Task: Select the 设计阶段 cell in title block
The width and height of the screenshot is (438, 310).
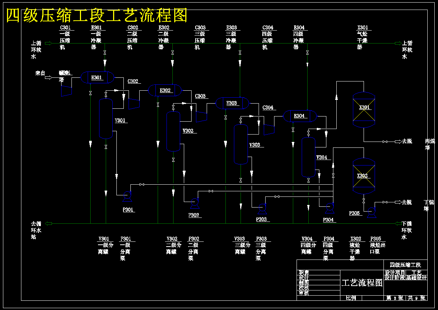Action: click(395, 278)
